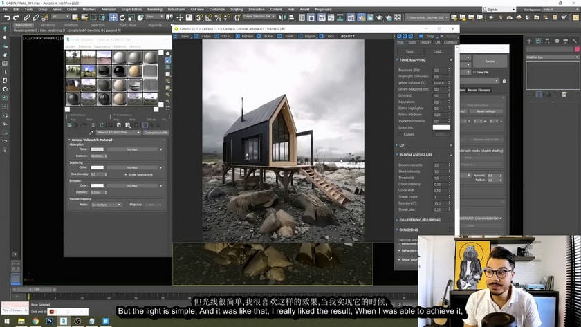Open the Create tab plus icon in command panel

[529, 41]
